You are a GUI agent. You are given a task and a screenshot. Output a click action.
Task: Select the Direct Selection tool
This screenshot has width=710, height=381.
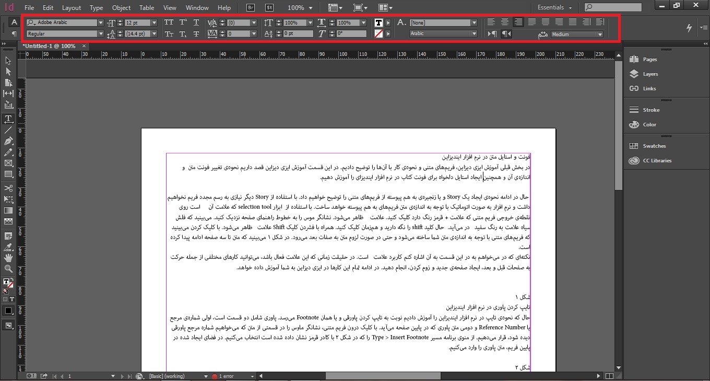[8, 72]
